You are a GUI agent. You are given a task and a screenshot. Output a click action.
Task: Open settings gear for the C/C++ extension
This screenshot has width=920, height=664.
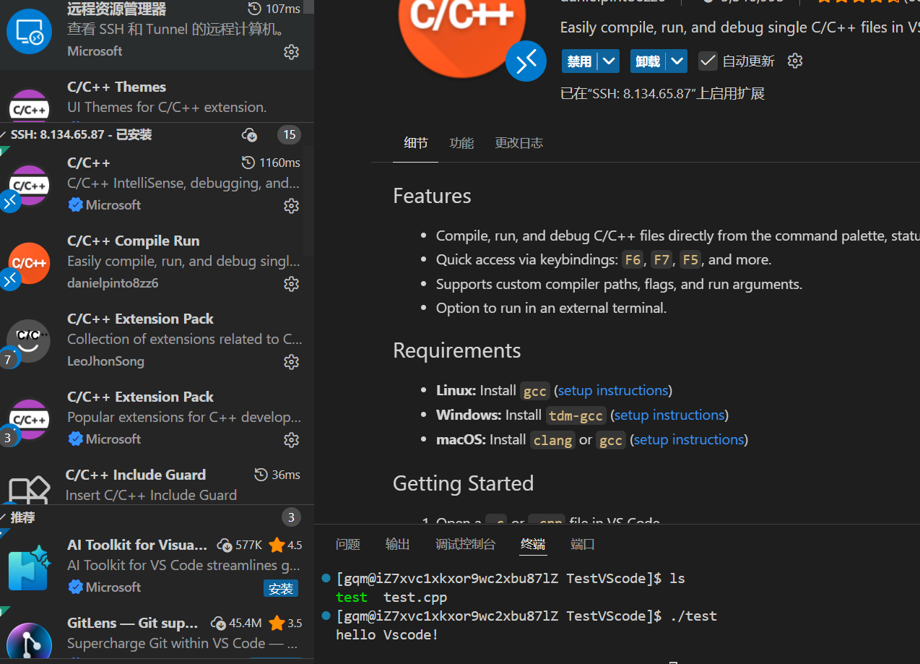point(291,205)
